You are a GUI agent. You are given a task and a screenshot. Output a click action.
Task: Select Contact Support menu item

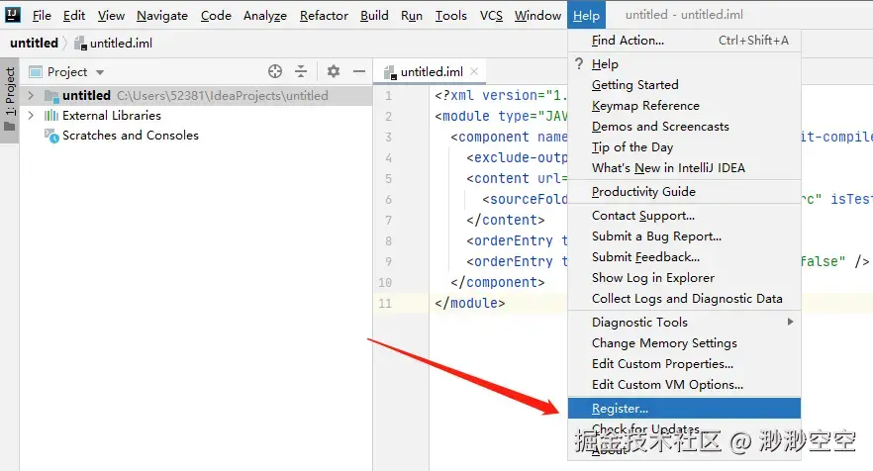point(684,216)
